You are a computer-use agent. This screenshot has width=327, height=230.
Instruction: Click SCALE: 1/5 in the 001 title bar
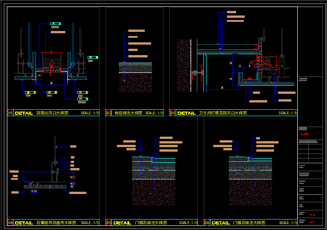pos(90,113)
